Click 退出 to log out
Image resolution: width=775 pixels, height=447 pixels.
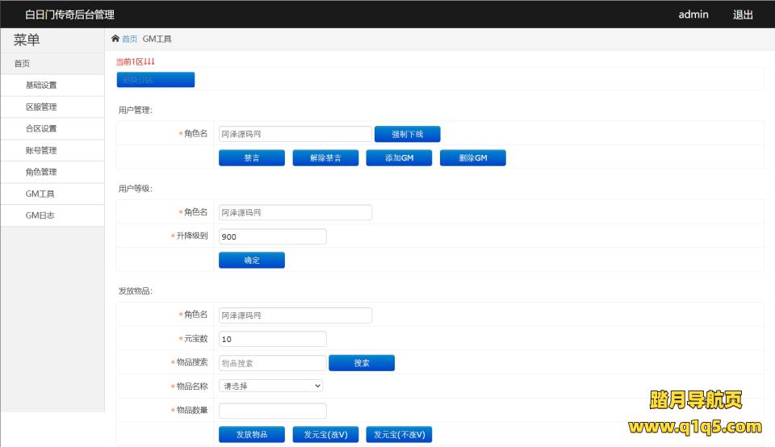pyautogui.click(x=743, y=15)
